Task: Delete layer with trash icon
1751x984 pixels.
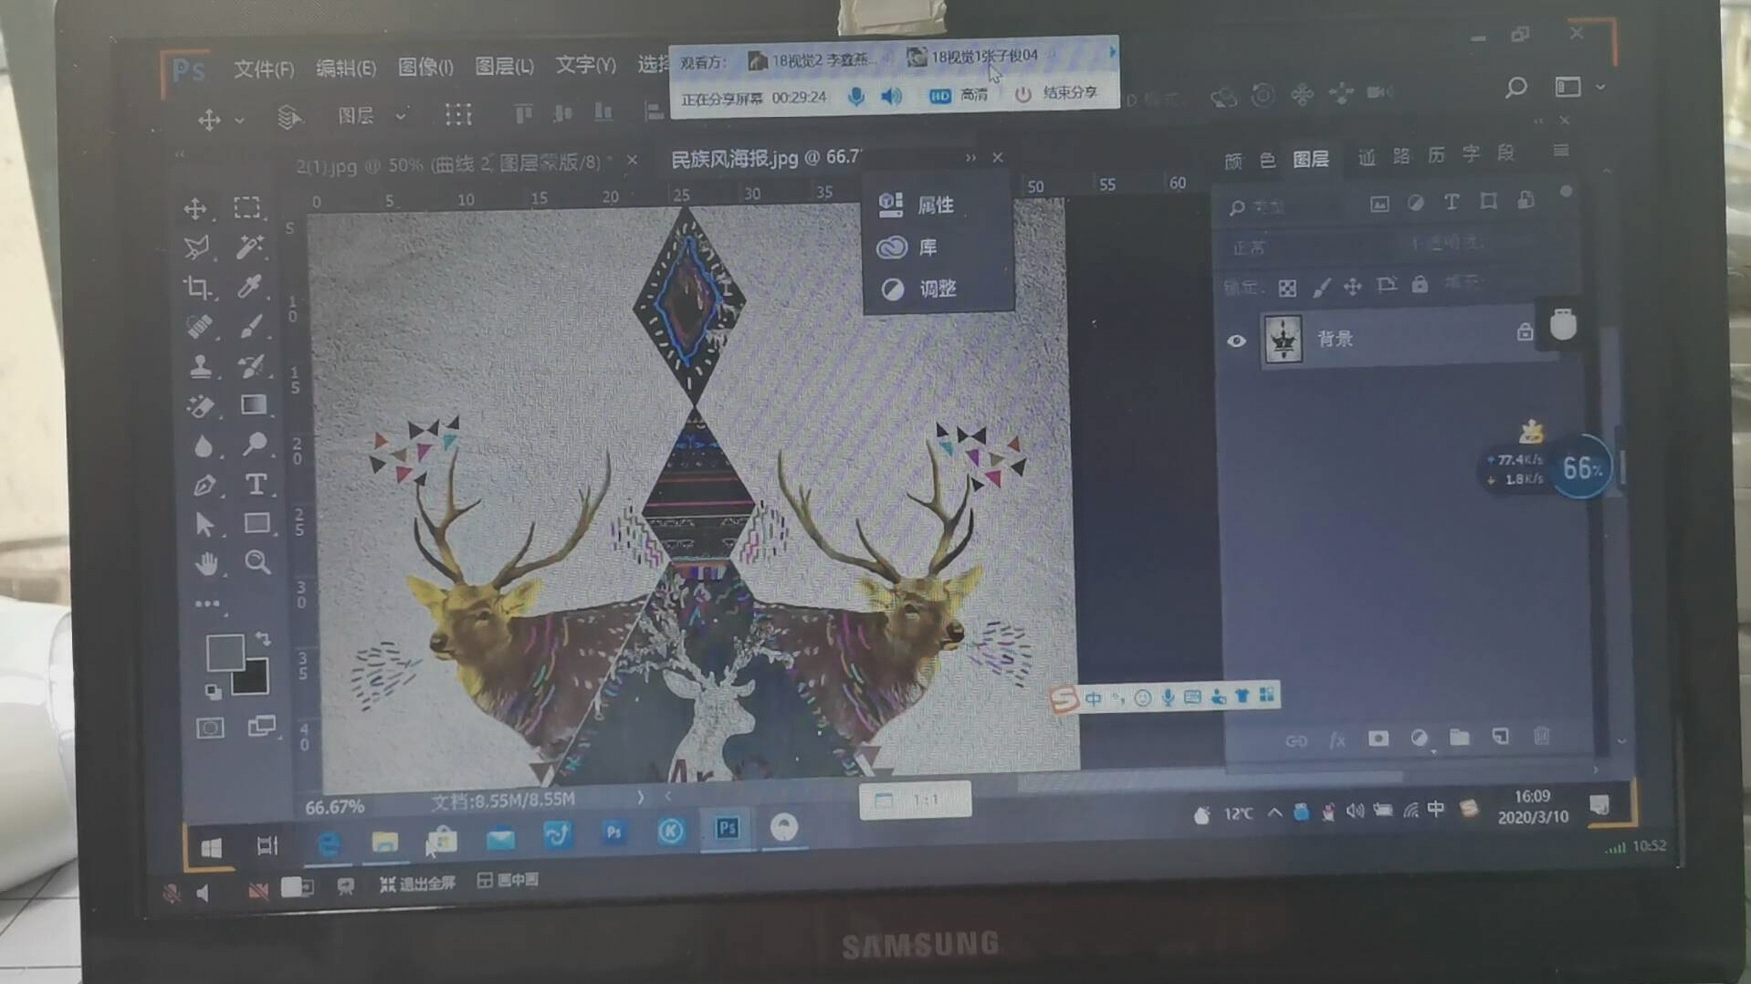Action: 1542,735
